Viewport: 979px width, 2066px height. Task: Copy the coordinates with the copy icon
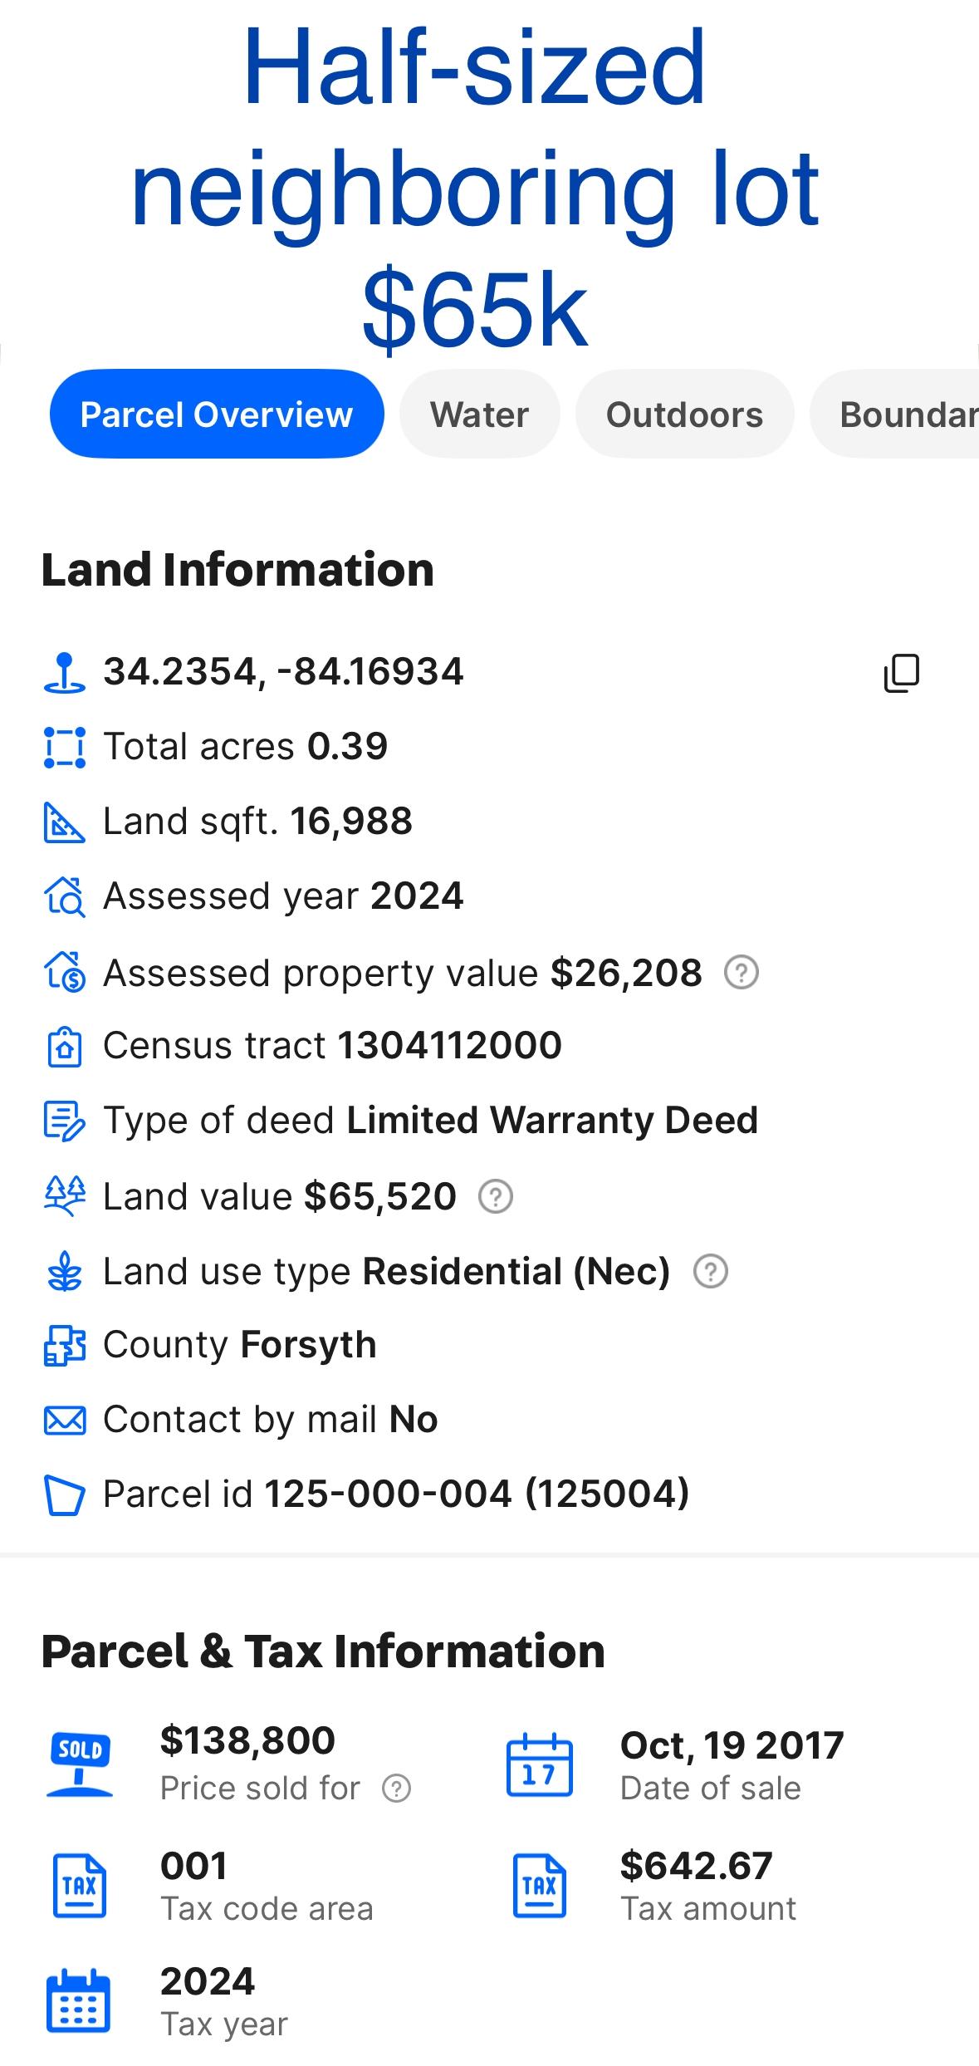click(x=902, y=672)
